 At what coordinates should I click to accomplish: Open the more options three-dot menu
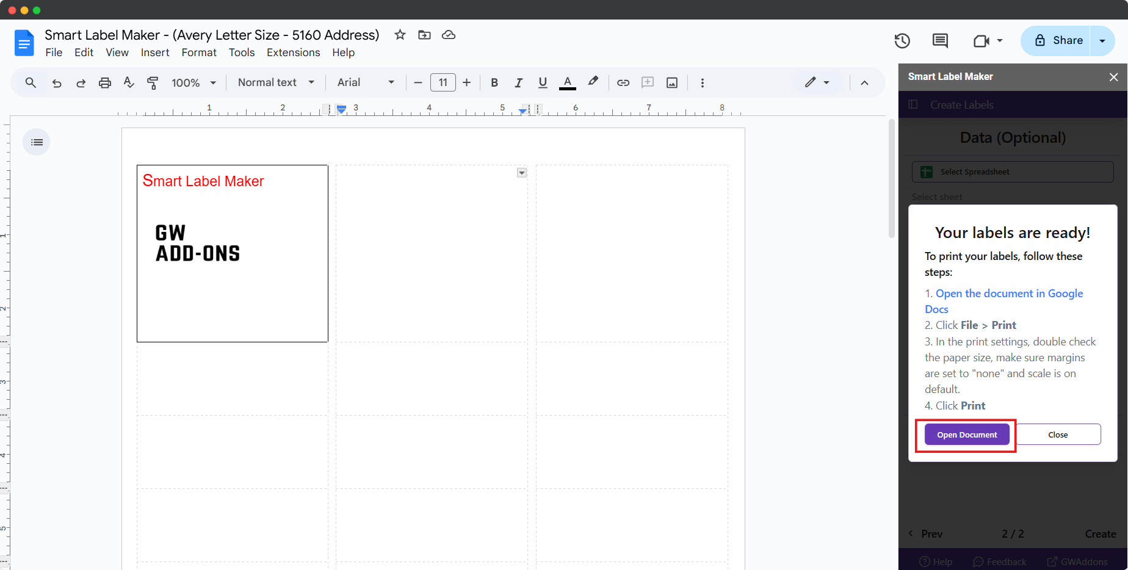coord(703,82)
